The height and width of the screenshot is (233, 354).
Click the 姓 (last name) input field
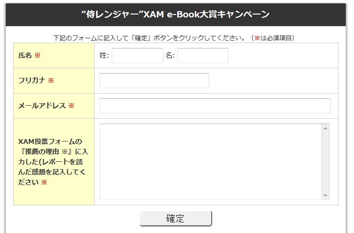[x=137, y=55]
